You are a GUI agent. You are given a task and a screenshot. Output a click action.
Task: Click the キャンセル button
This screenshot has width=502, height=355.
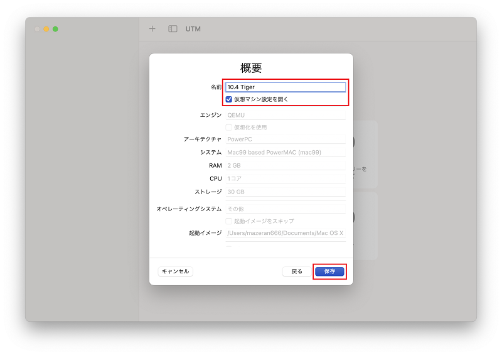coord(176,271)
